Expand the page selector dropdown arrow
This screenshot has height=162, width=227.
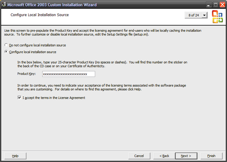(204, 15)
